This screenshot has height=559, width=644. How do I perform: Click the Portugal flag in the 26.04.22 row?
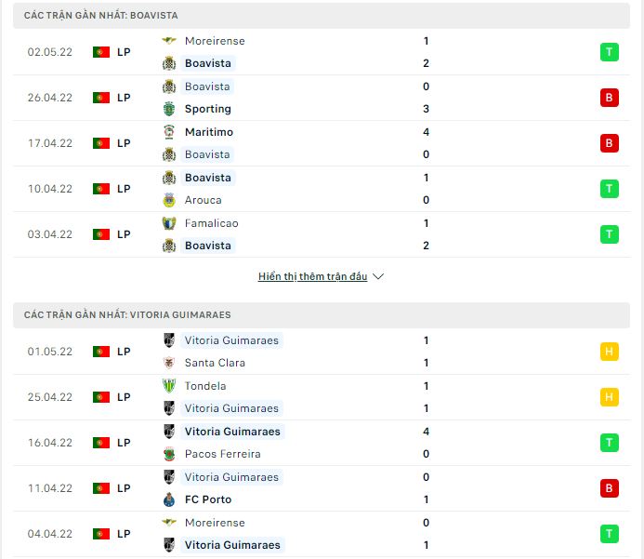tap(101, 98)
